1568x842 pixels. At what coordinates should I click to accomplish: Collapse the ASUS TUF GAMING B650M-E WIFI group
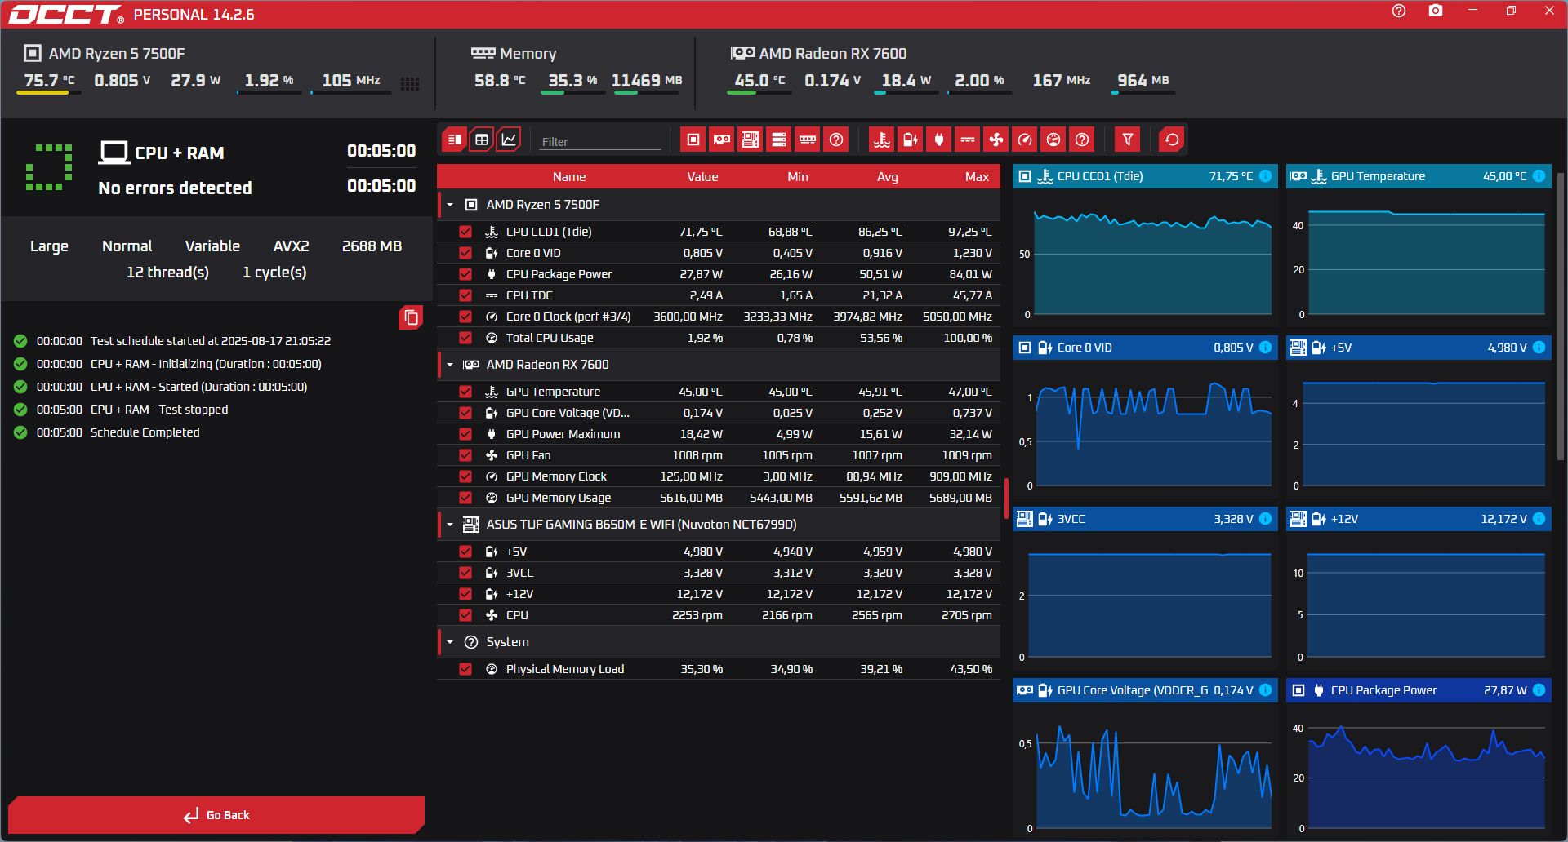click(450, 525)
